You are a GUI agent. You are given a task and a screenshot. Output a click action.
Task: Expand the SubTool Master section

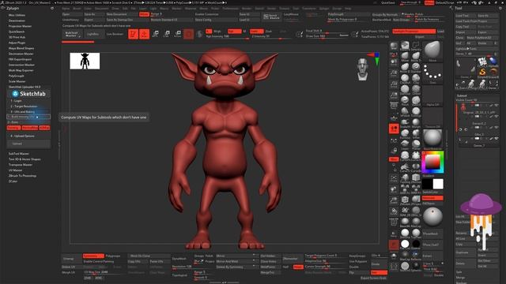click(19, 154)
